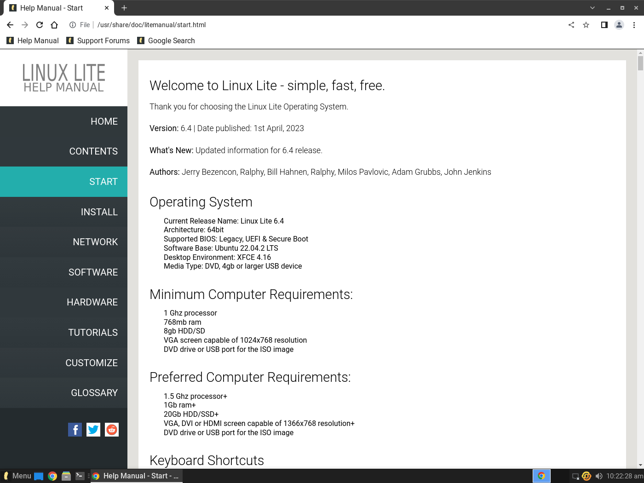The image size is (644, 483).
Task: Launch the terminal from the taskbar
Action: (79, 476)
